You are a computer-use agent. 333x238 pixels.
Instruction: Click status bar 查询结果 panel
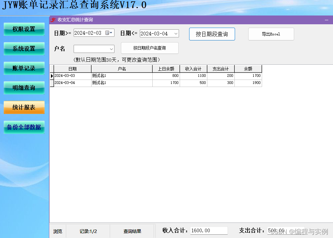click(132, 231)
